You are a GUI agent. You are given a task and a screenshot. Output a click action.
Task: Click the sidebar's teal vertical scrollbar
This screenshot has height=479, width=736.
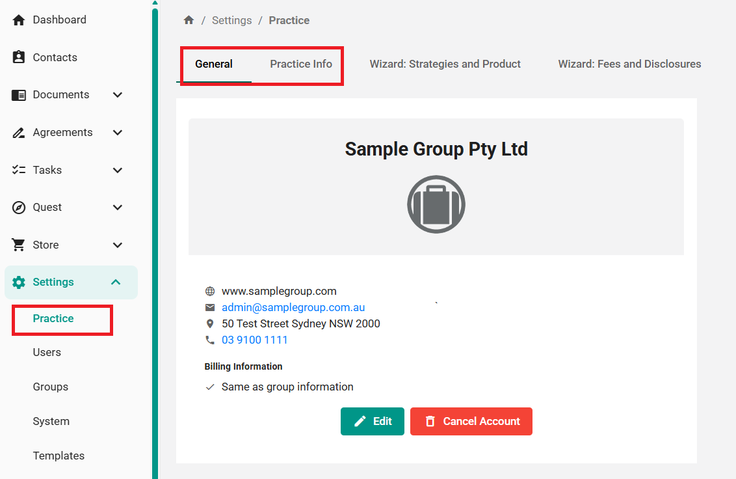[155, 241]
